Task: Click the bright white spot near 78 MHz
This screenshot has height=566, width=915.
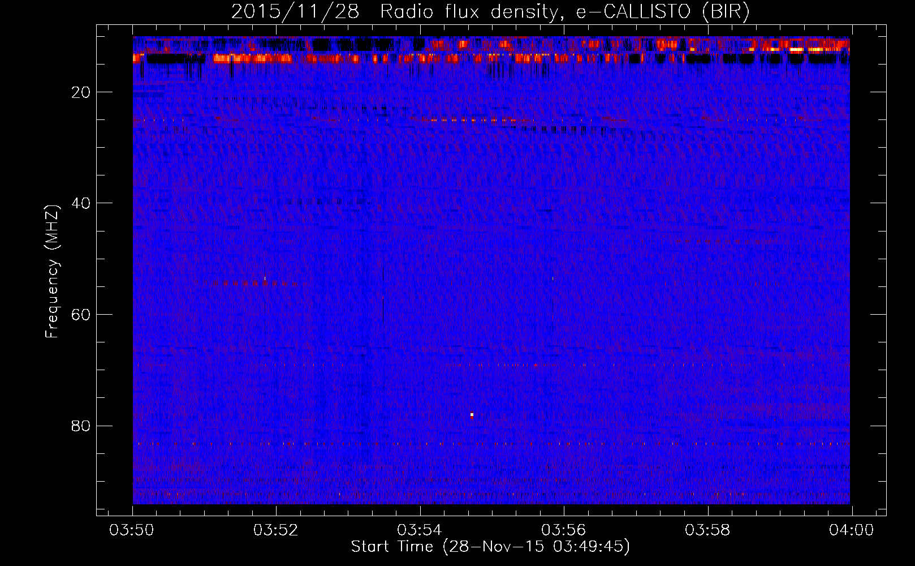Action: pos(472,415)
